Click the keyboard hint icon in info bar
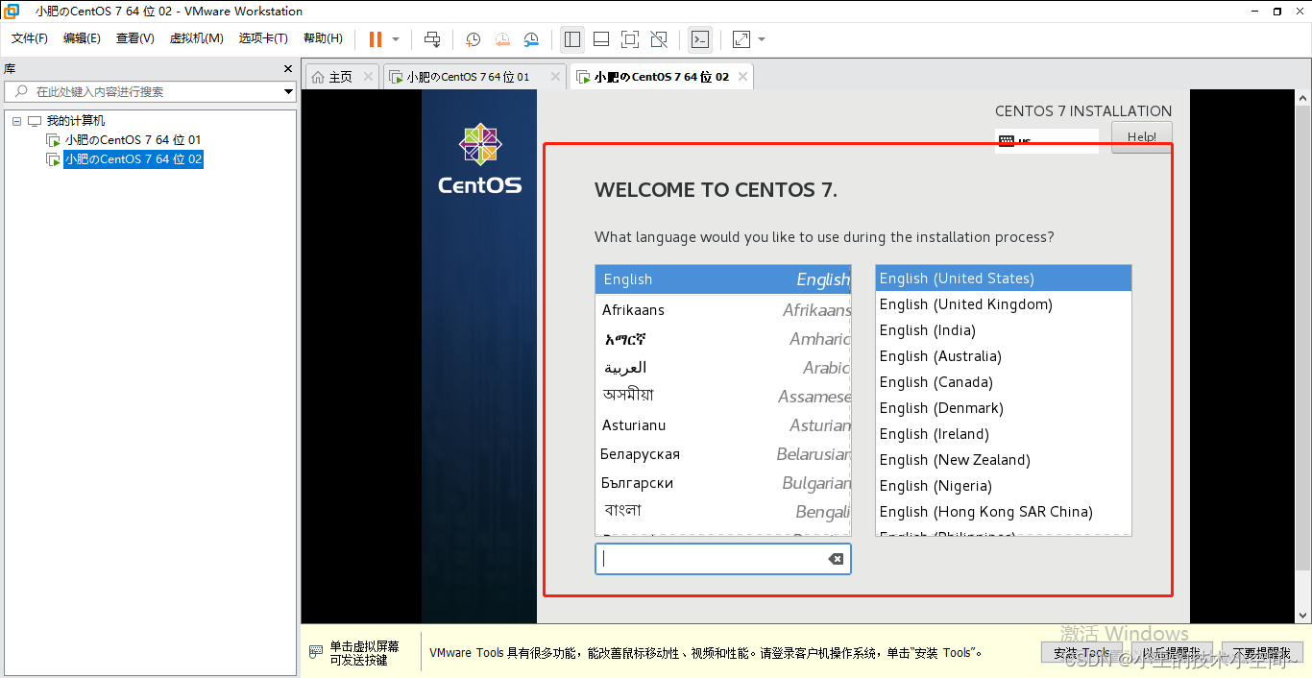The height and width of the screenshot is (678, 1312). 316,652
